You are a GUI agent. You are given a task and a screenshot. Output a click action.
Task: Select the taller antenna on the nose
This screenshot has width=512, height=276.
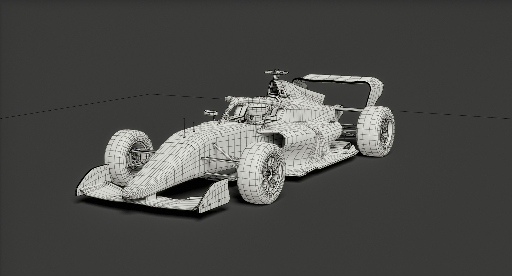tap(184, 128)
